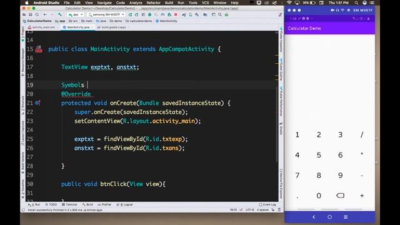
Task: Click the Run app icon
Action: [x=130, y=15]
